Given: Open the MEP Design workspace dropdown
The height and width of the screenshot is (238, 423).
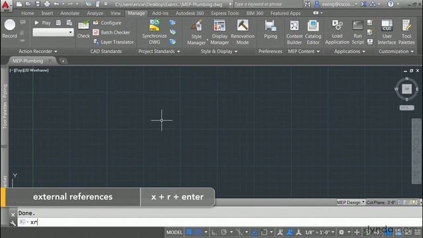Looking at the screenshot, I should pyautogui.click(x=350, y=202).
